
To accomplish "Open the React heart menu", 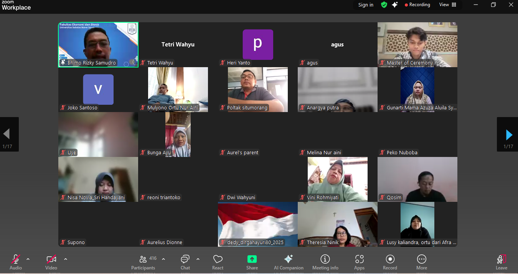I will (218, 262).
